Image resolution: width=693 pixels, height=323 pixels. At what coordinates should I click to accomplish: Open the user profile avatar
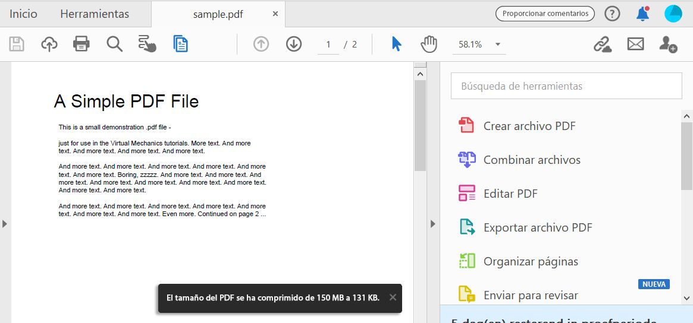673,14
